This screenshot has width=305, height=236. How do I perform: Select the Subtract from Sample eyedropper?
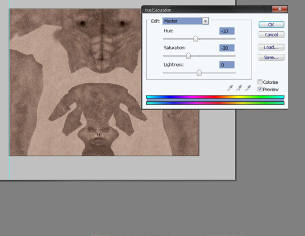click(x=248, y=88)
